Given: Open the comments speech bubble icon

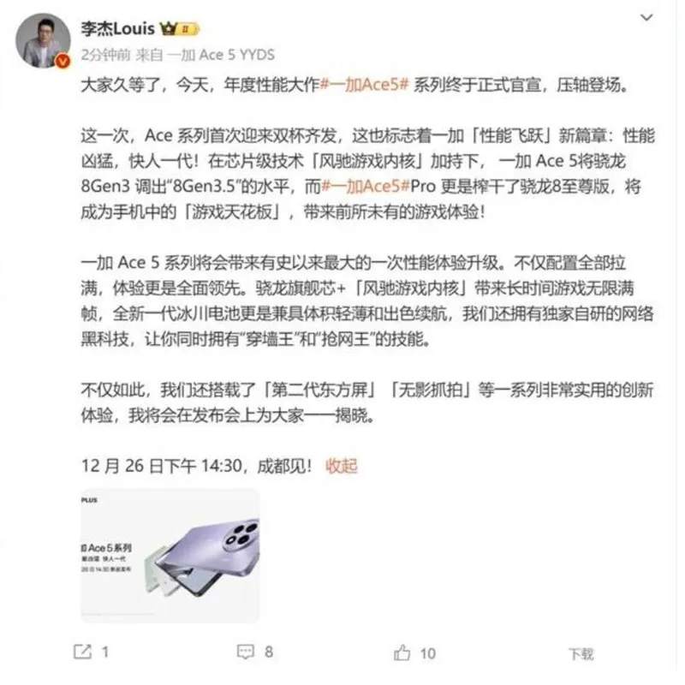Looking at the screenshot, I should click(x=245, y=652).
